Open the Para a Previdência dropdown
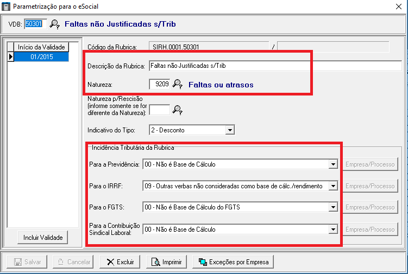This screenshot has height=274, width=408. pos(333,164)
